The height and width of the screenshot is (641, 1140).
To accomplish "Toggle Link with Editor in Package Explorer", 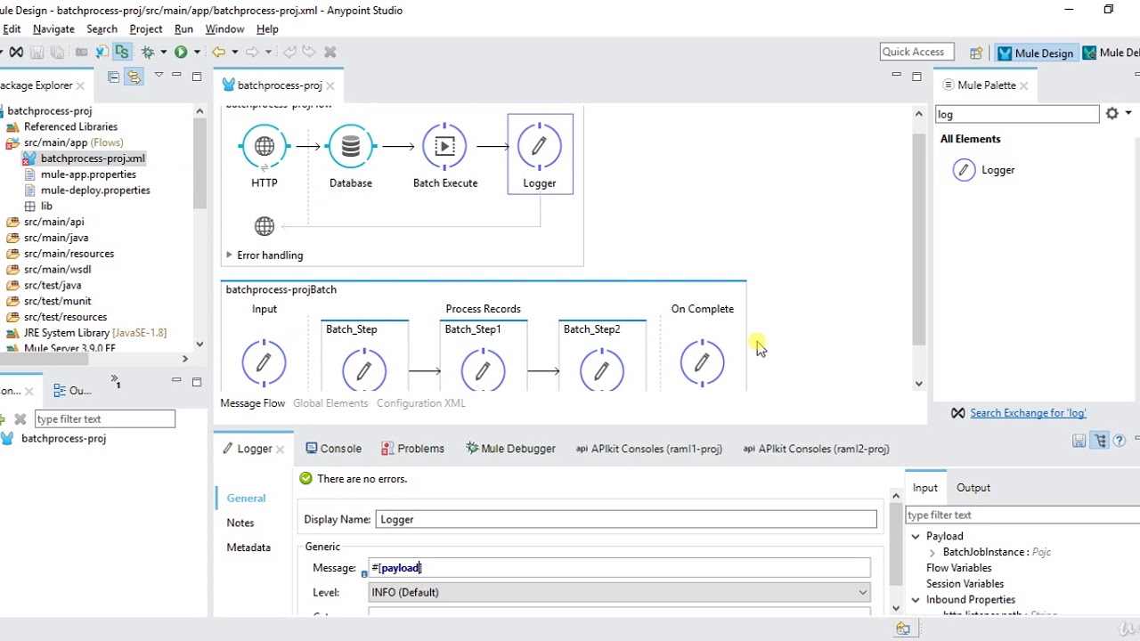I will [134, 77].
